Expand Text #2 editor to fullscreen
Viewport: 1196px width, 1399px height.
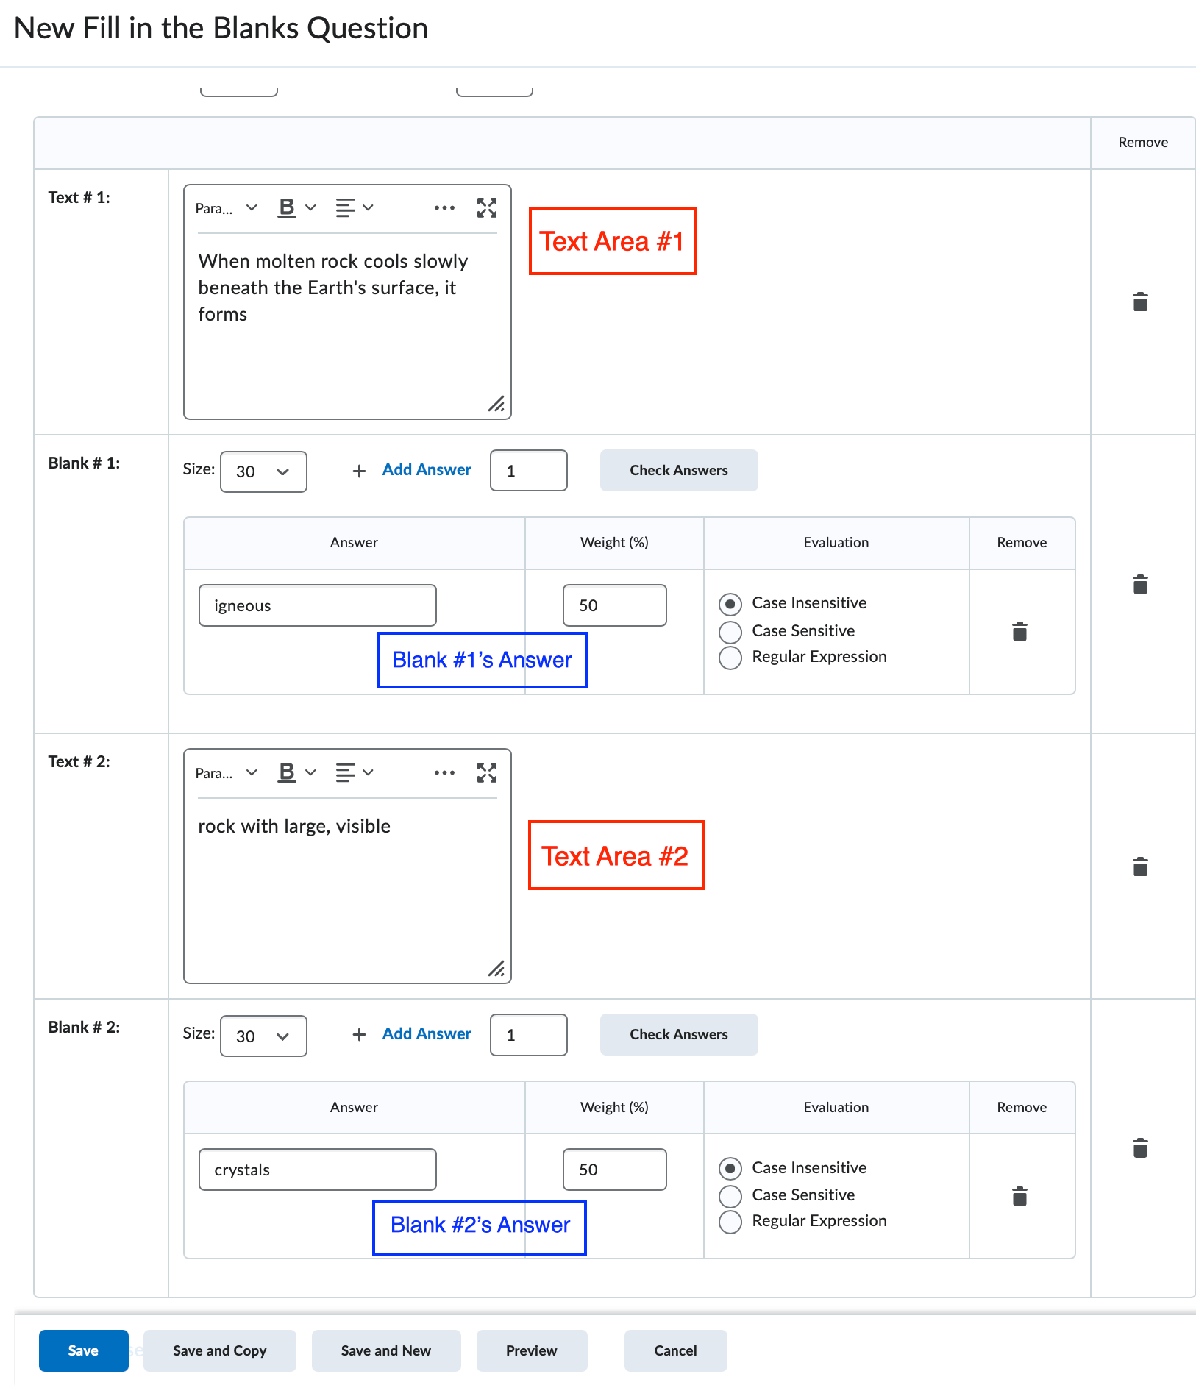[x=486, y=773]
